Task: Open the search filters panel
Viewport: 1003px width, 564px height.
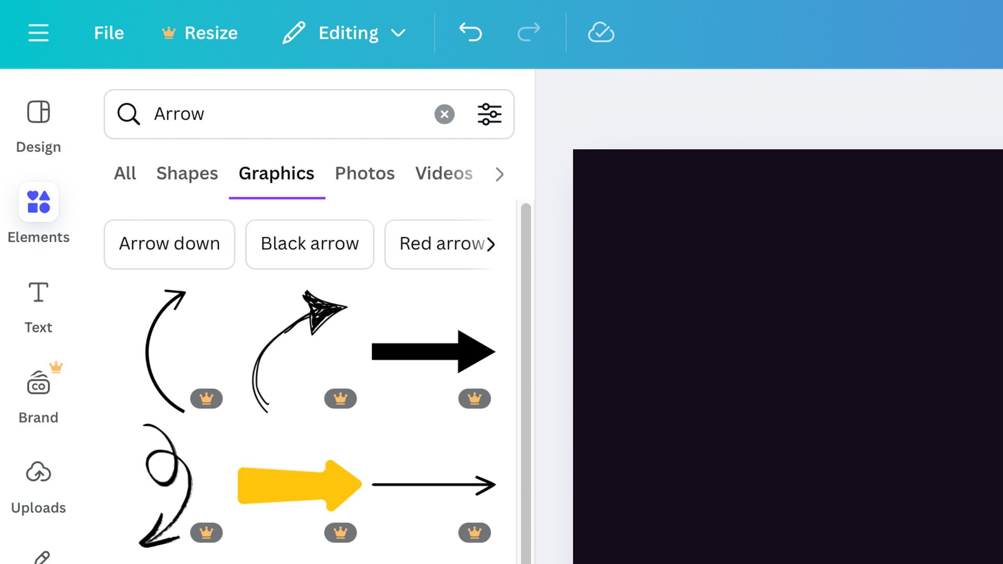Action: tap(489, 114)
